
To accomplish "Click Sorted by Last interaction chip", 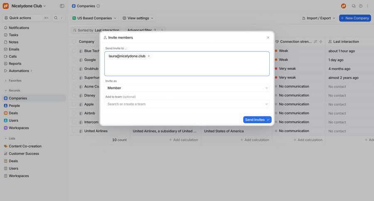I will click(96, 30).
